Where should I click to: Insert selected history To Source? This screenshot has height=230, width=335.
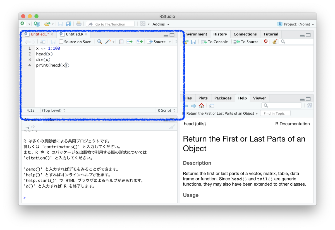246,42
